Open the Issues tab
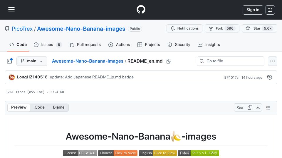Viewport: 282px width, 158px height. tap(48, 44)
